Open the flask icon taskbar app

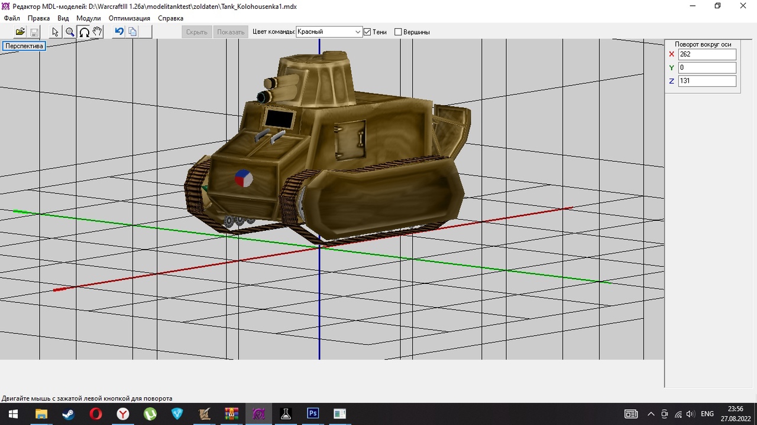click(286, 414)
